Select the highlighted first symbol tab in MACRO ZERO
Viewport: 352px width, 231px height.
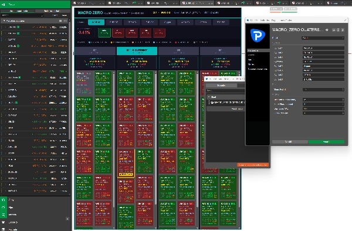(x=96, y=22)
